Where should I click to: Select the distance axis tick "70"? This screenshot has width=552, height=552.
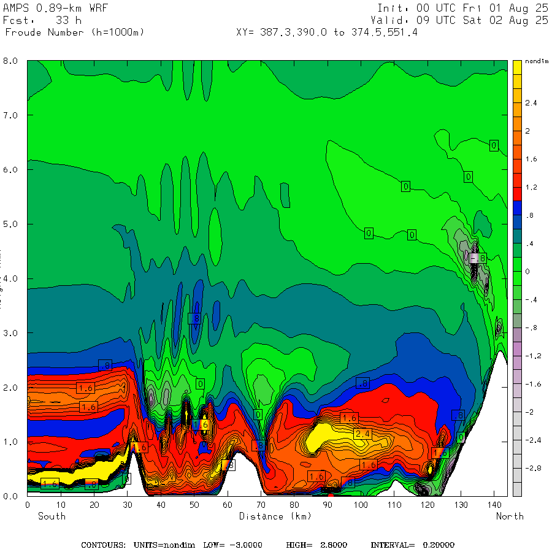click(261, 505)
